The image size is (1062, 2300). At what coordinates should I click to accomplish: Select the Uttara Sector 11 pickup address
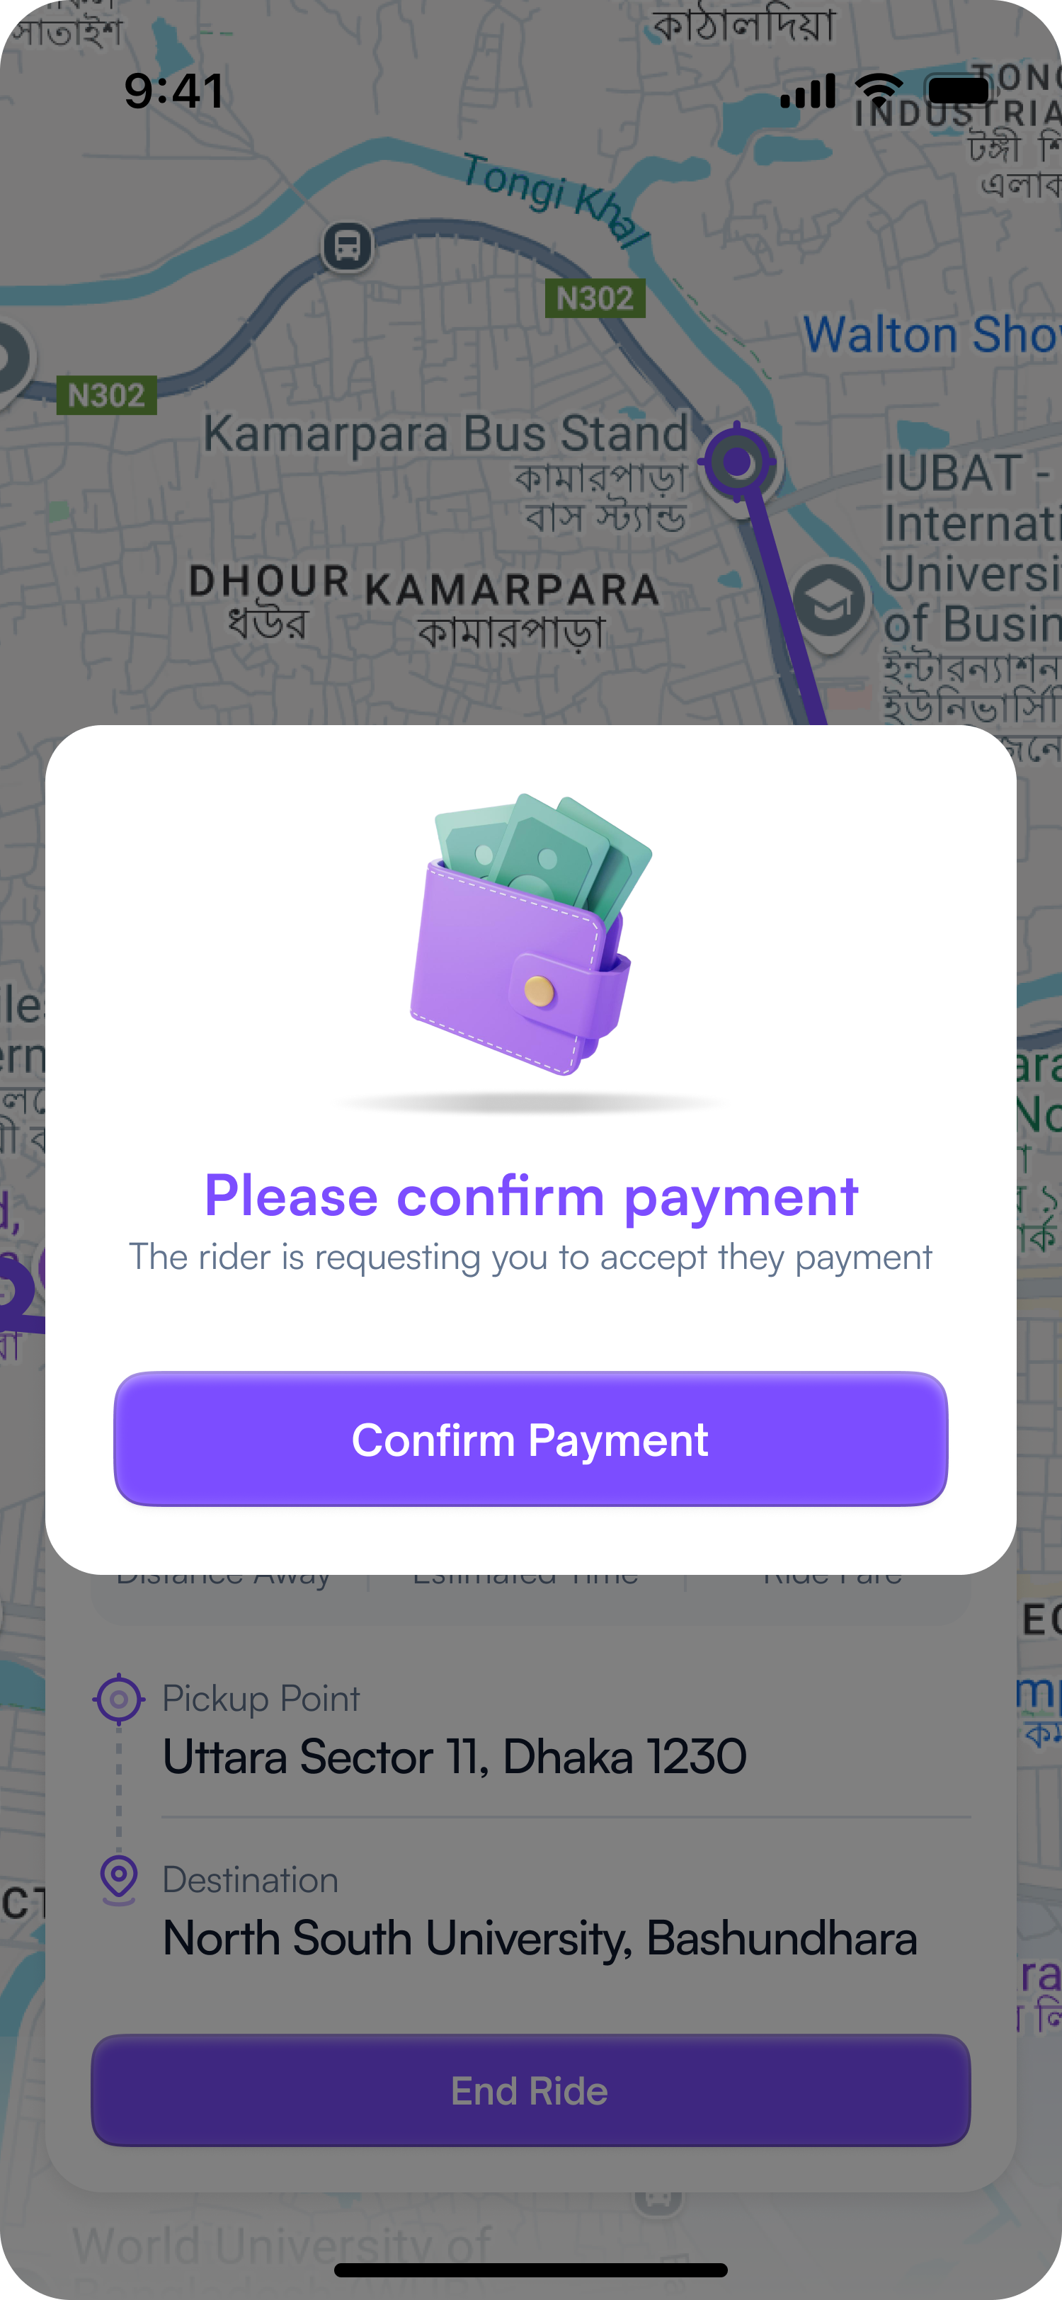click(455, 1756)
